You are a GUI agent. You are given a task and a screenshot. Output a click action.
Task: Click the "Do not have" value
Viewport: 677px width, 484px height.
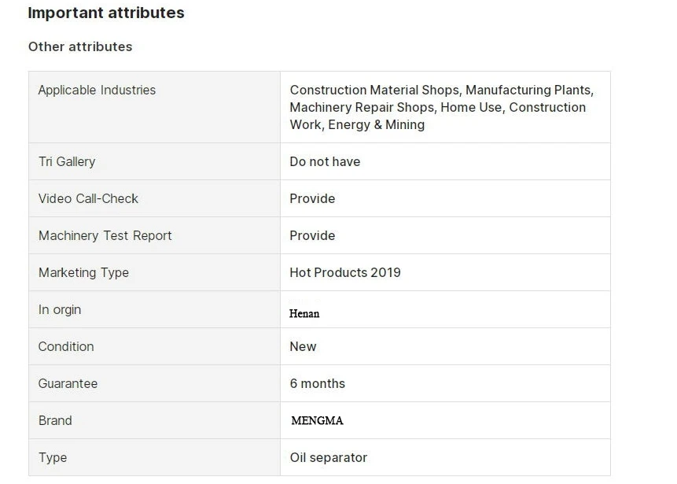pos(325,161)
